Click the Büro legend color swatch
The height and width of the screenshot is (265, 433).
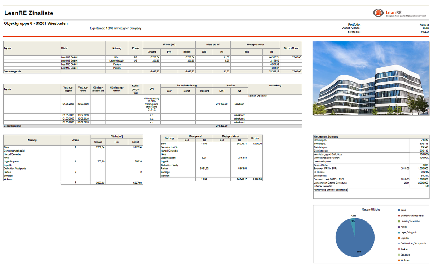[398, 210]
